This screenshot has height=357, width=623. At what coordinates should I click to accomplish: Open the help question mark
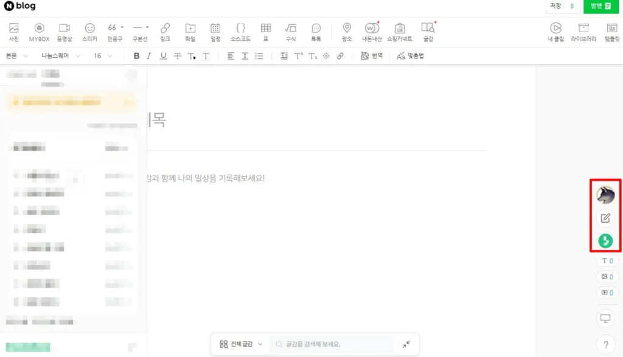point(605,345)
